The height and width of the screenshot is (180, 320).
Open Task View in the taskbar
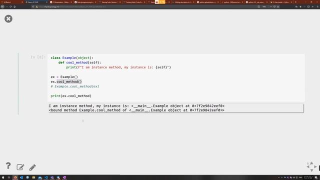[9, 177]
